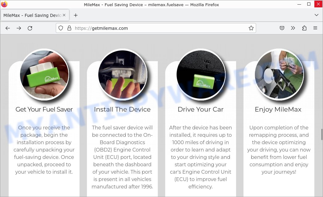Maximize the Firefox window
This screenshot has height=197, width=323.
[309, 4]
